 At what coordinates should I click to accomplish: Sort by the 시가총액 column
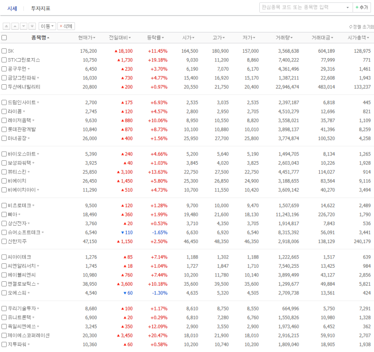pos(358,38)
